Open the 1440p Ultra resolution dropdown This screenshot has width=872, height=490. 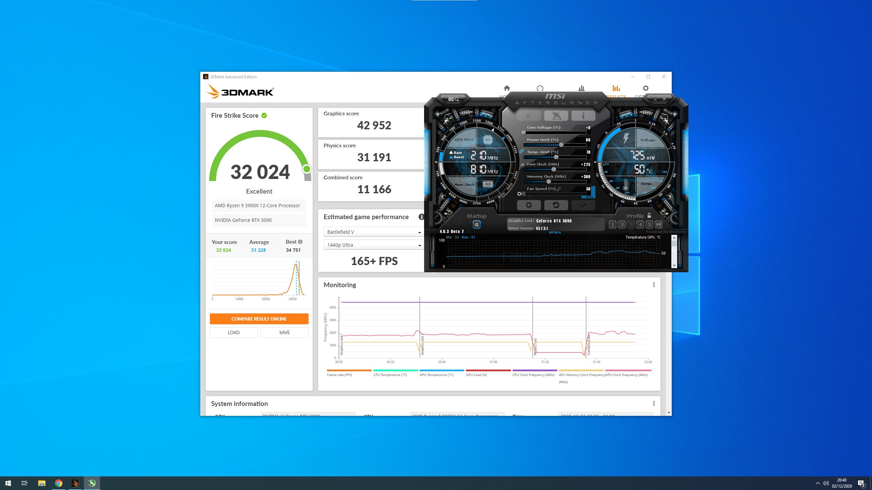pyautogui.click(x=374, y=245)
